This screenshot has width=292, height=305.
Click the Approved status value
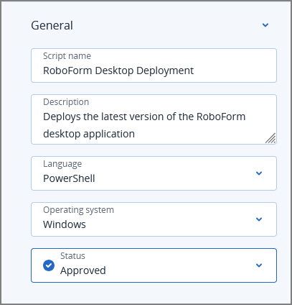83,270
